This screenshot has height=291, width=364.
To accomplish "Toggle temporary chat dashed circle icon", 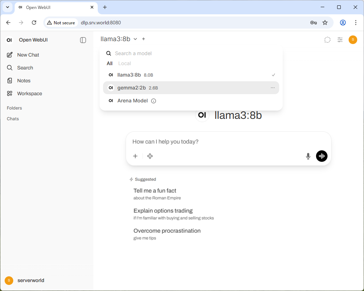I will pyautogui.click(x=327, y=40).
